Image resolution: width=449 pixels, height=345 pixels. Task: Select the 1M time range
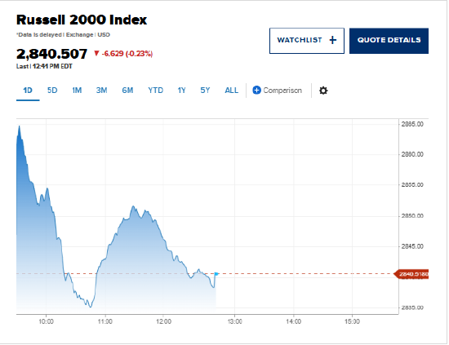point(77,91)
